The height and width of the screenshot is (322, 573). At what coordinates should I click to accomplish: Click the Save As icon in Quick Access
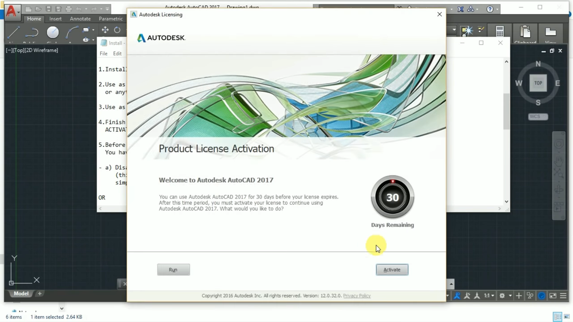click(x=59, y=9)
